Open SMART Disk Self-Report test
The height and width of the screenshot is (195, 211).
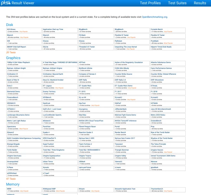pos(24,48)
